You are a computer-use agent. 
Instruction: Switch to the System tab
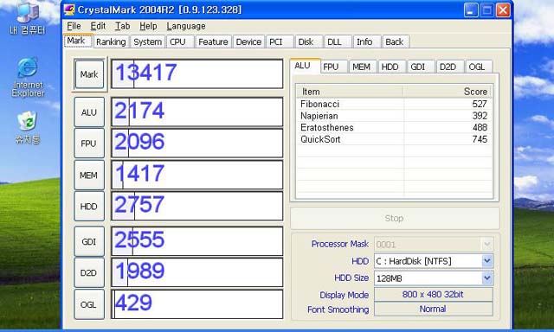pyautogui.click(x=148, y=42)
